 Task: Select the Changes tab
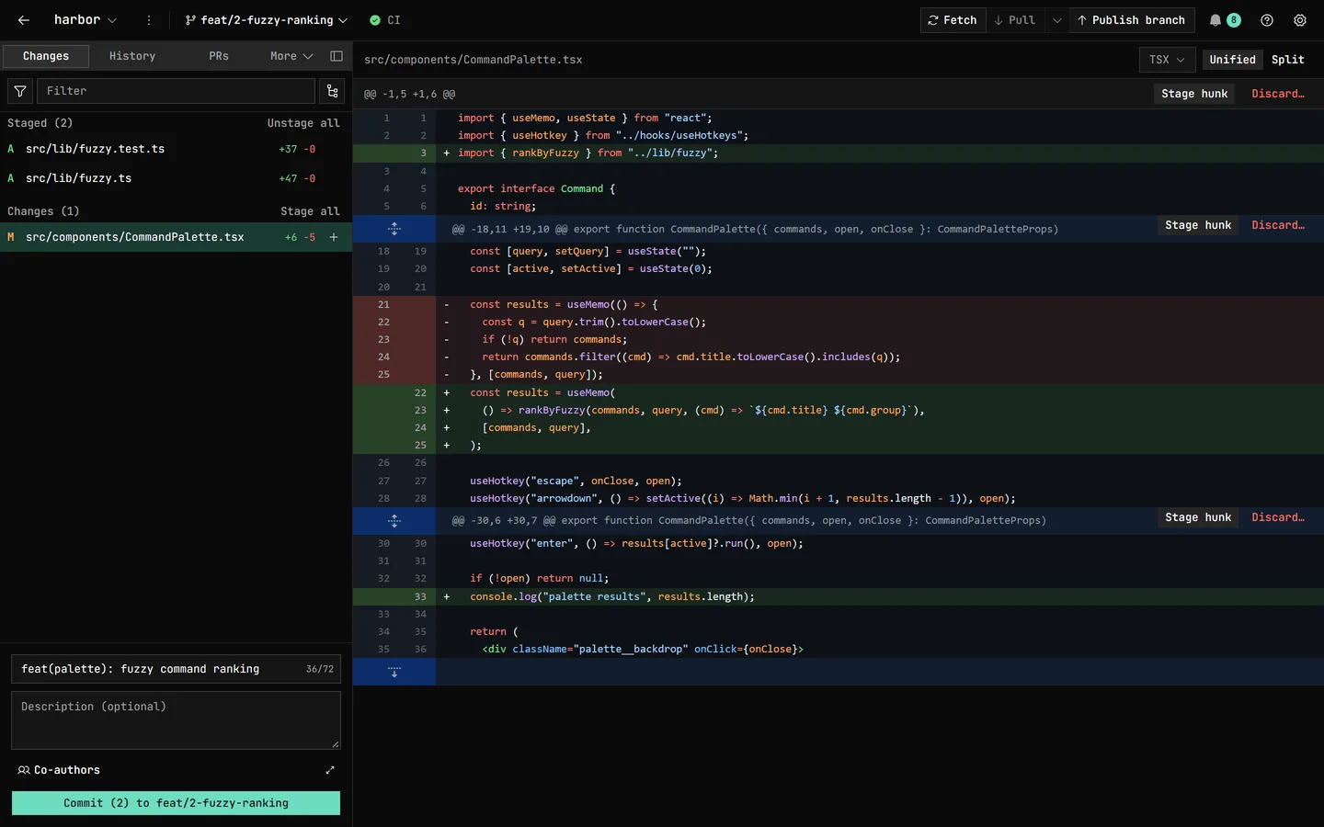(x=46, y=56)
